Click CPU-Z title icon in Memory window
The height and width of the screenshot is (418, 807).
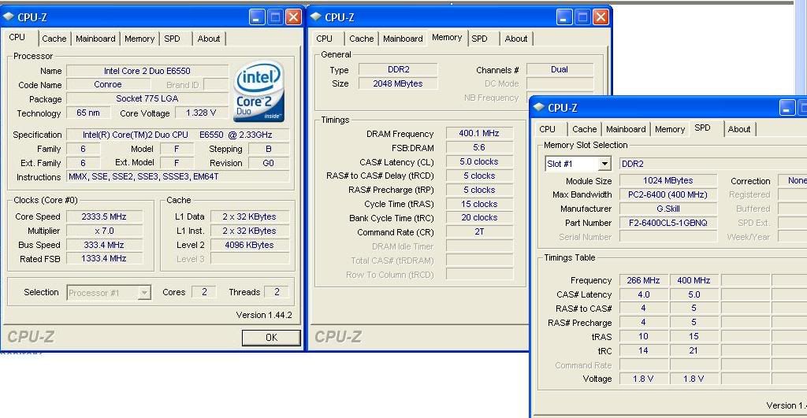point(315,17)
